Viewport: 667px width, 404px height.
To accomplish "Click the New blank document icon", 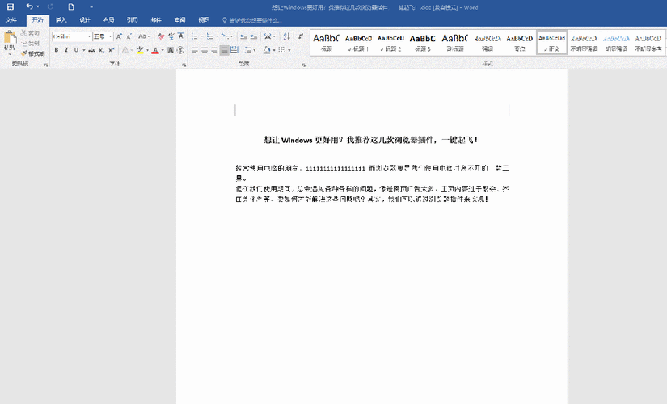I will 71,6.
